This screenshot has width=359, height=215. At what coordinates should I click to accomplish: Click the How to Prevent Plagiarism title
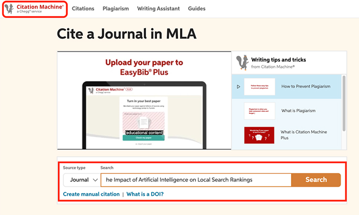306,86
